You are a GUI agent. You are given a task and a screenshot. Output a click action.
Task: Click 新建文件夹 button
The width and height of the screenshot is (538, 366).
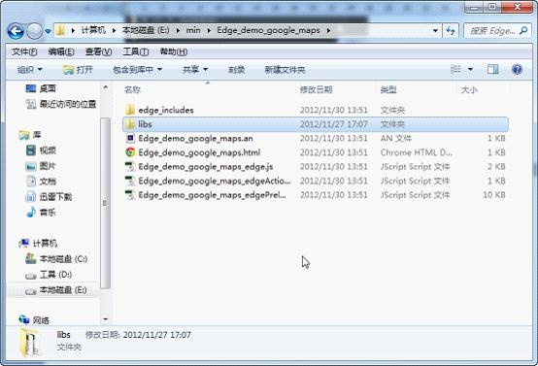pyautogui.click(x=285, y=70)
